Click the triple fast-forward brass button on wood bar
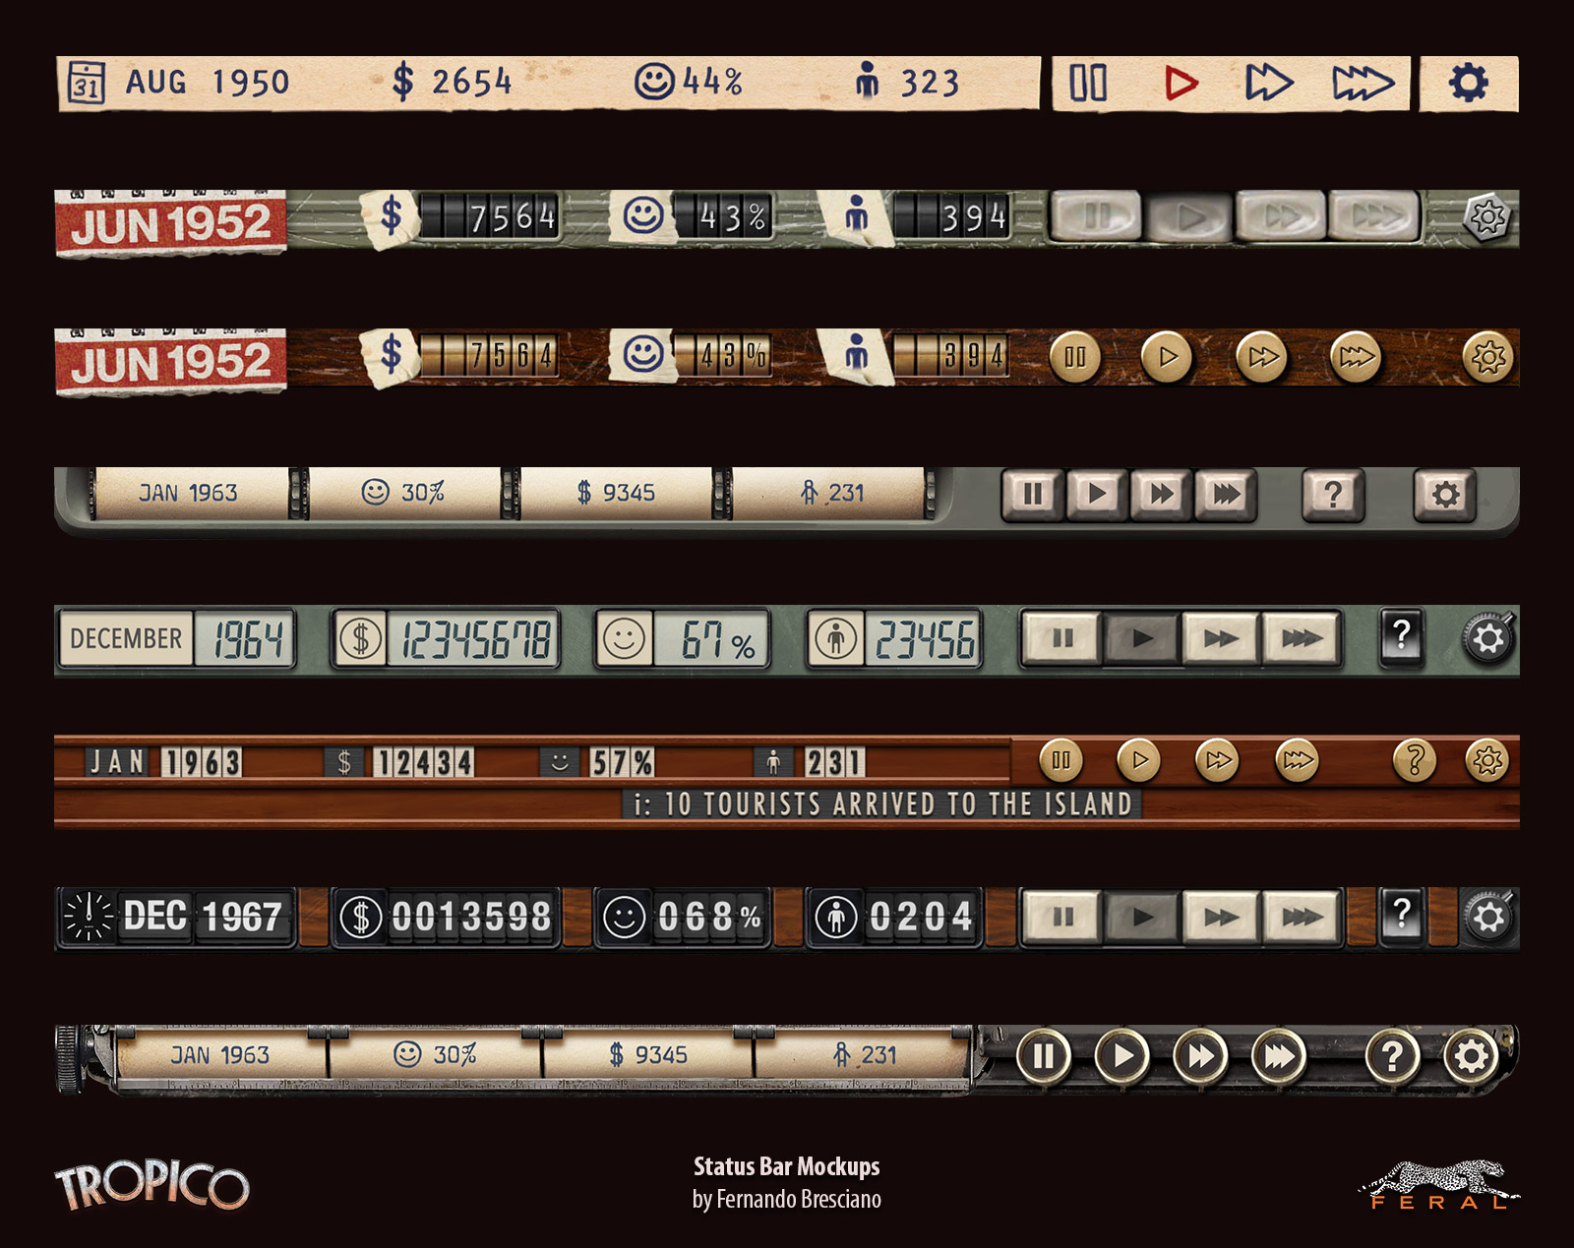Screen dimensions: 1574x1248 coord(1356,357)
